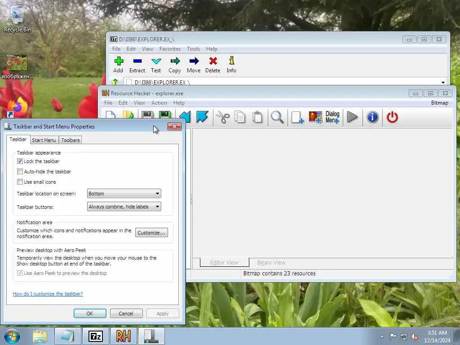This screenshot has width=460, height=345.
Task: Open Resource Hacker Help menu
Action: point(179,103)
